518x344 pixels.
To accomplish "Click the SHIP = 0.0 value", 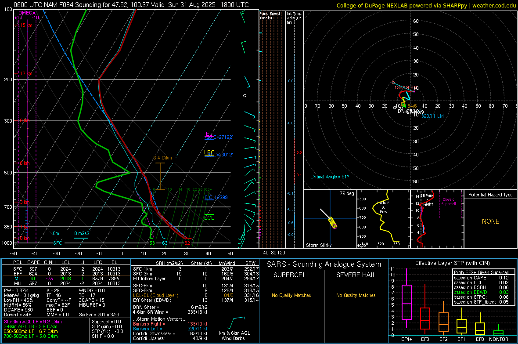I will 103,336.
